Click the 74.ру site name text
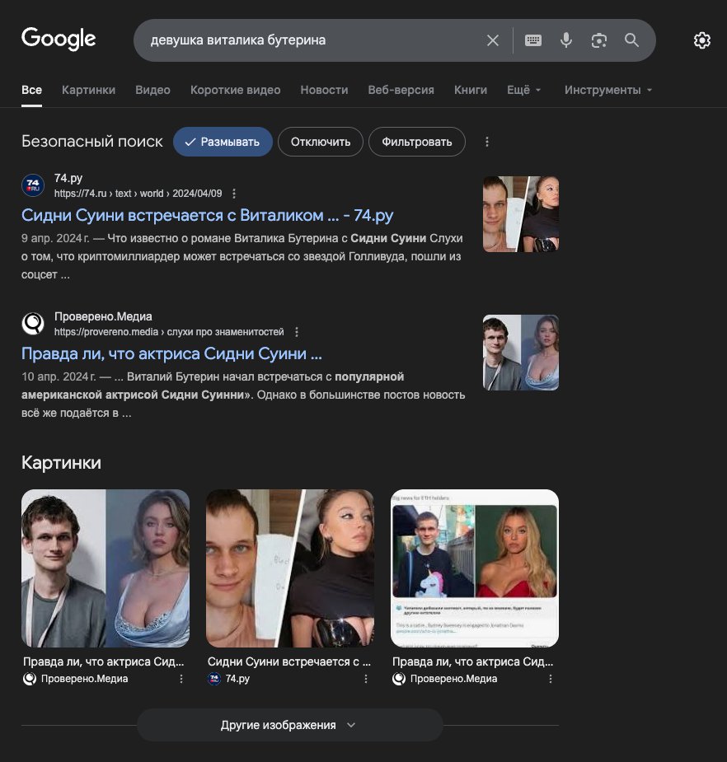 tap(68, 179)
